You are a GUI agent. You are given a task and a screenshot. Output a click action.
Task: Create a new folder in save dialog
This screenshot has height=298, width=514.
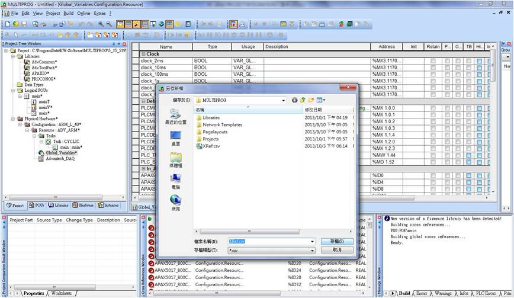(x=311, y=100)
